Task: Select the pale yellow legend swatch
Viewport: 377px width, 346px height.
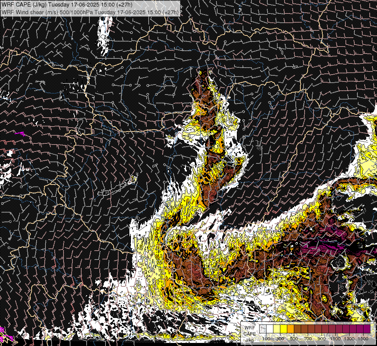Action: (x=277, y=329)
